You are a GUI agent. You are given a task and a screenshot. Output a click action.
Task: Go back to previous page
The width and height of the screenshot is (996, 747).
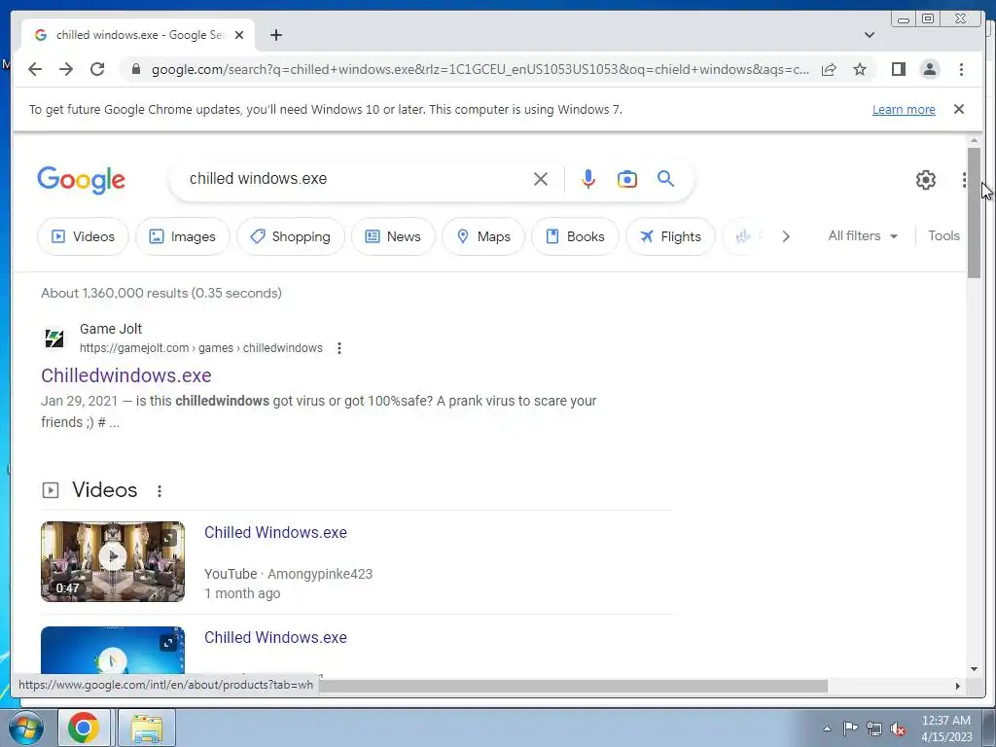35,69
